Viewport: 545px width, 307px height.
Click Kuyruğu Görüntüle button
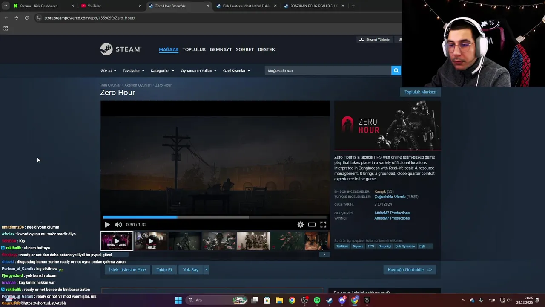pyautogui.click(x=410, y=269)
